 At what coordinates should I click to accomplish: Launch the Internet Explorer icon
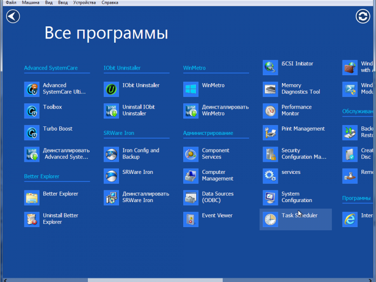tap(350, 219)
